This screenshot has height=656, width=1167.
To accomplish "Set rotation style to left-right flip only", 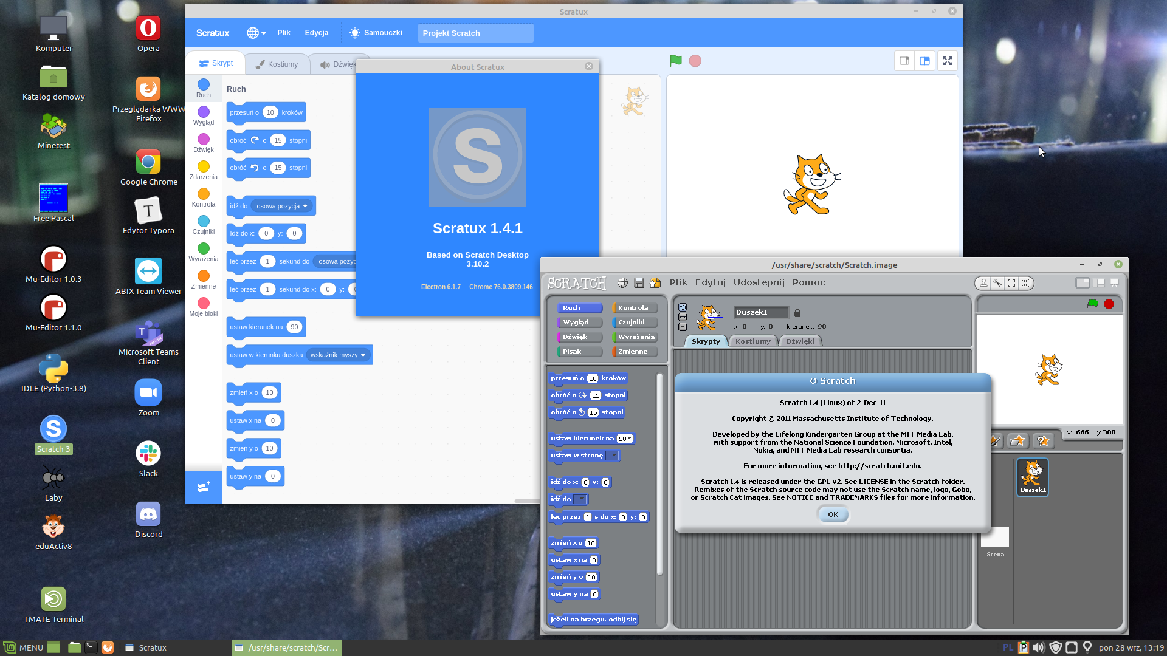I will tap(683, 317).
